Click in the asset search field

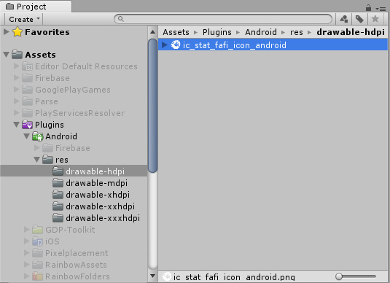[223, 19]
